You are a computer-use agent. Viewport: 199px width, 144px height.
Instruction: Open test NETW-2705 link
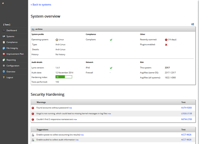coord(187,119)
